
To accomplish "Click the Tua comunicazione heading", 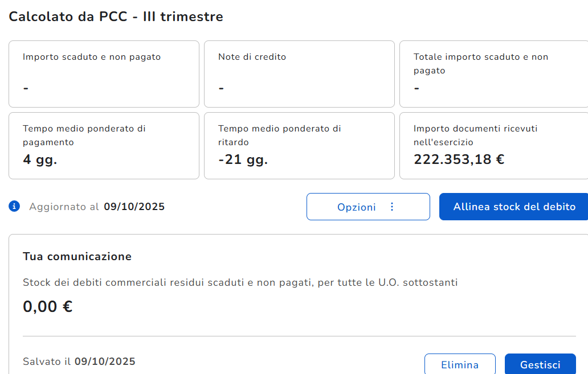I will pos(77,257).
